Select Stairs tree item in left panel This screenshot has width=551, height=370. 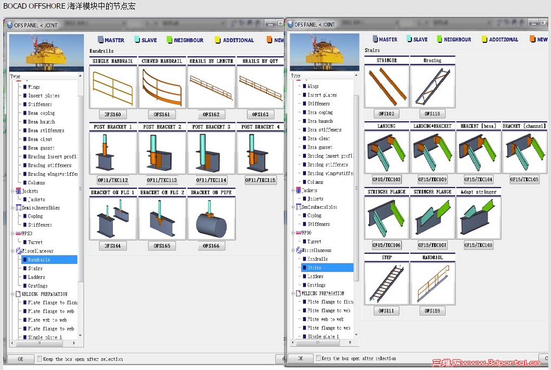click(35, 268)
